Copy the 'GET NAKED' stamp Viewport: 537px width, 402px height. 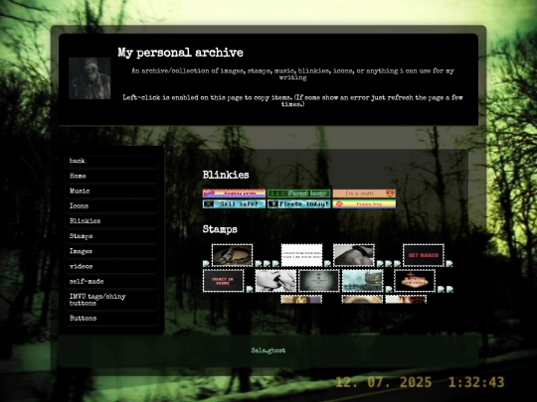pyautogui.click(x=424, y=255)
